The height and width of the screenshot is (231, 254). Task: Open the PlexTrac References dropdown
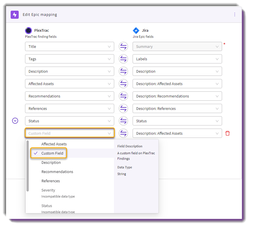pos(70,108)
